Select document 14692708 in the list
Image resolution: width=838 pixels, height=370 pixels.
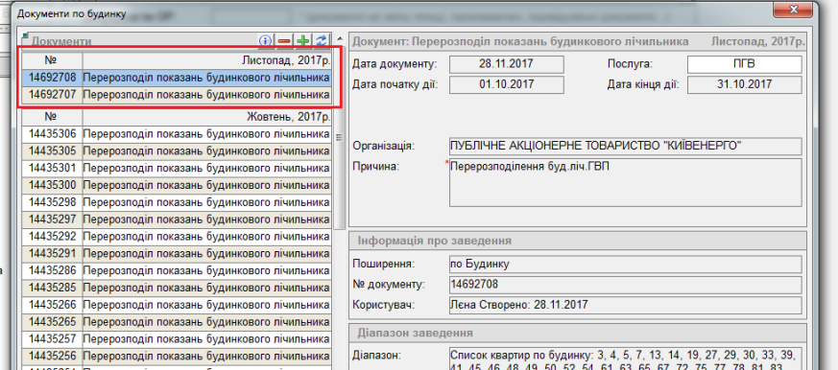[x=176, y=78]
